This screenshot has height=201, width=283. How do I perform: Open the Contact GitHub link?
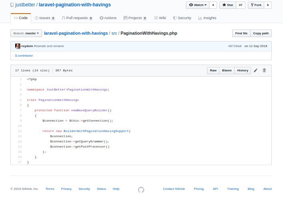point(174,189)
